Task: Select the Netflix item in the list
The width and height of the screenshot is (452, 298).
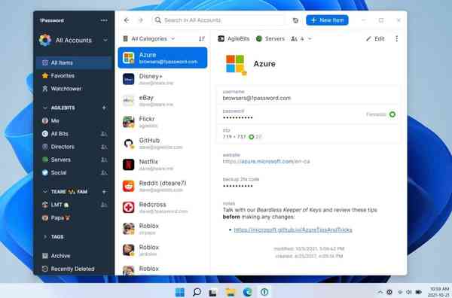Action: click(x=163, y=165)
